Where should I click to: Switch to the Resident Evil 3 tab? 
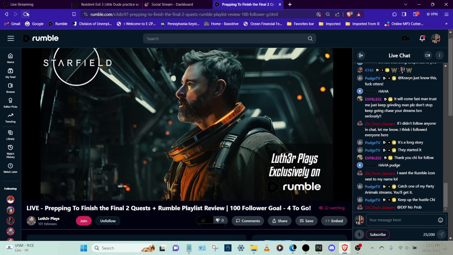point(107,5)
